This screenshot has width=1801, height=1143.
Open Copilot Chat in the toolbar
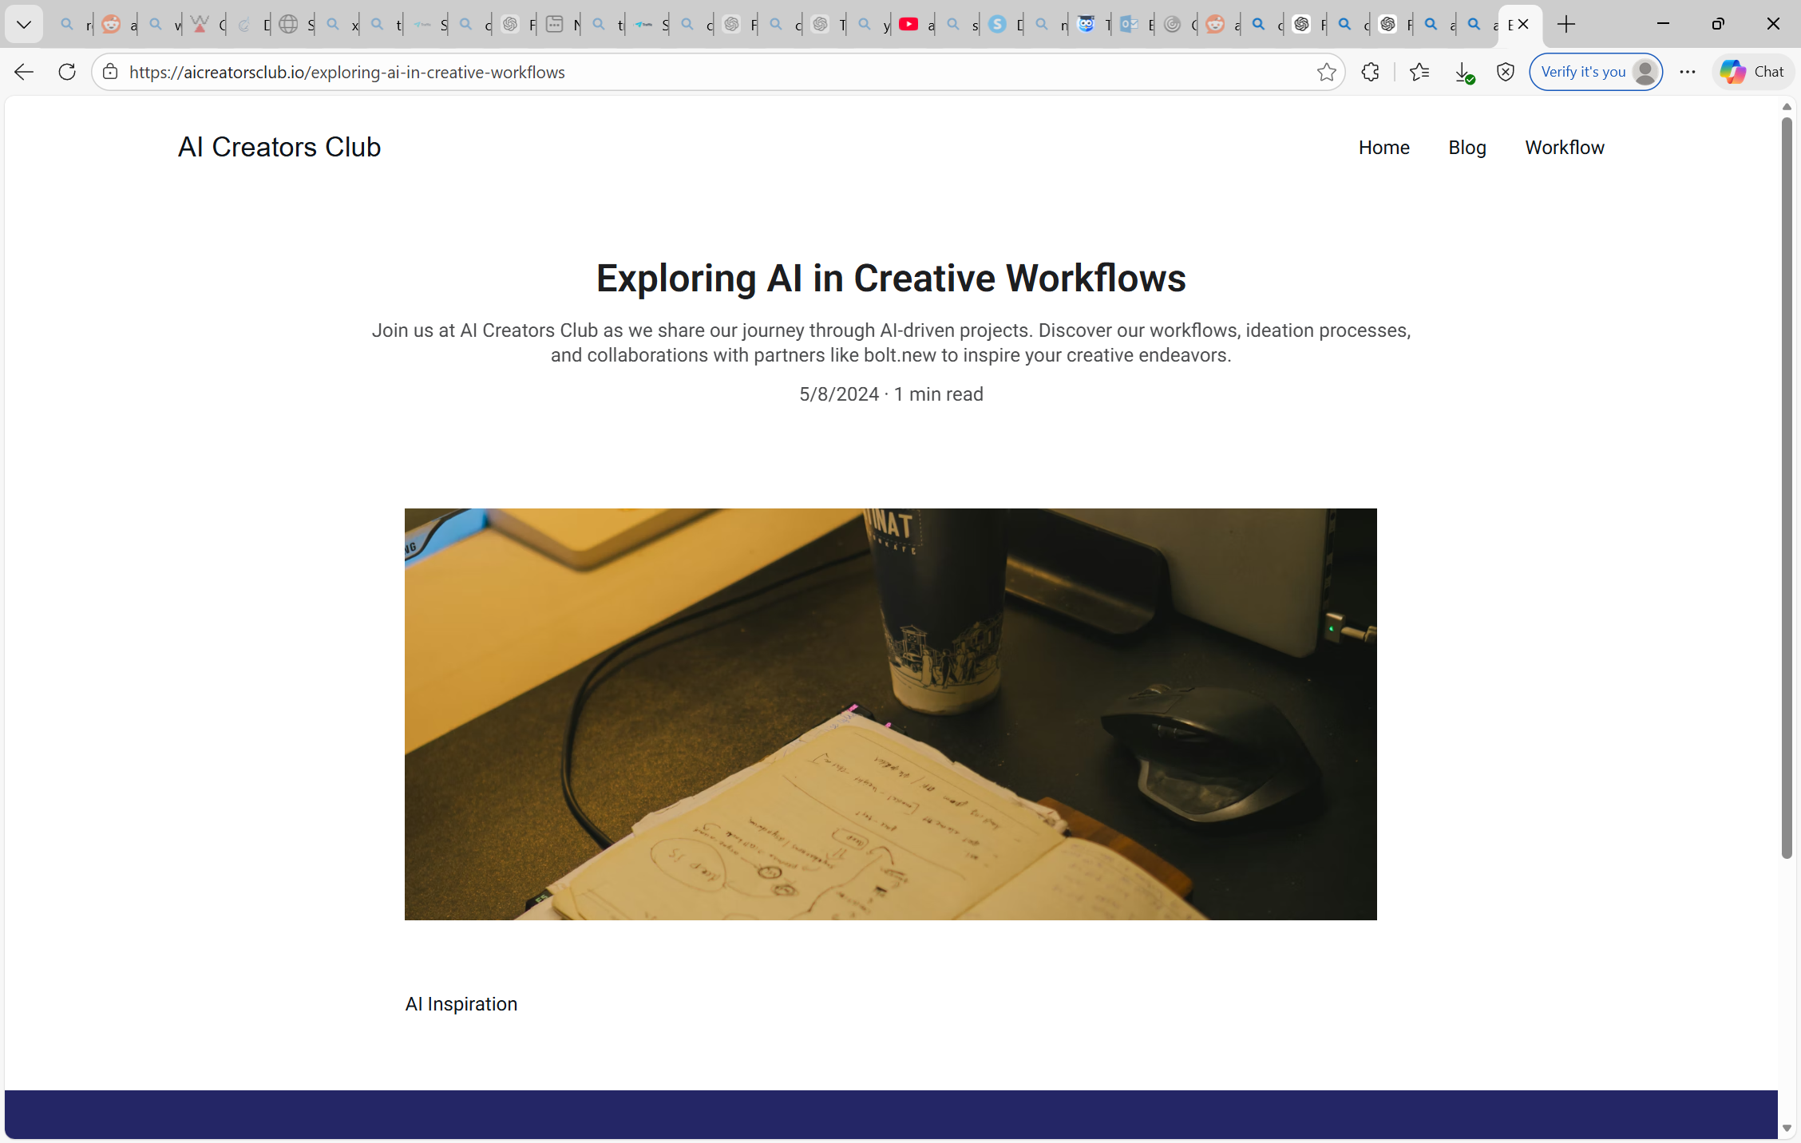point(1752,72)
